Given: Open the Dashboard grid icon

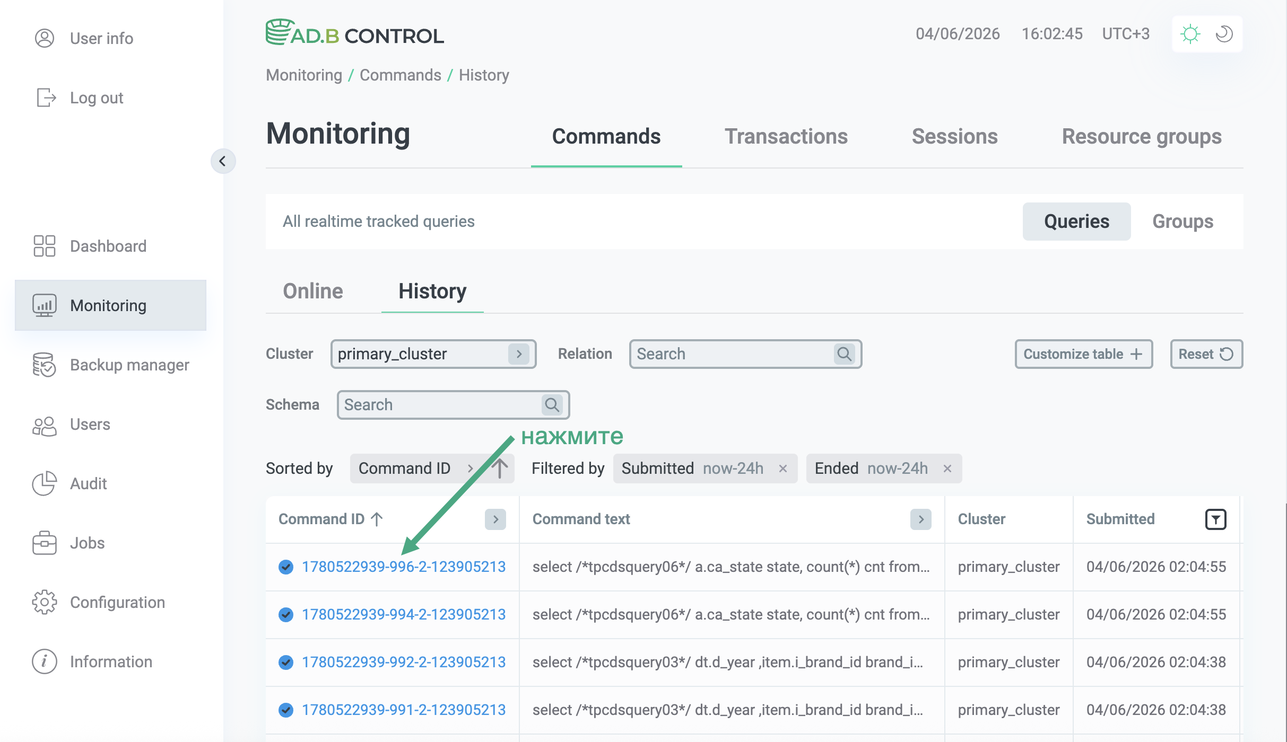Looking at the screenshot, I should click(x=45, y=246).
